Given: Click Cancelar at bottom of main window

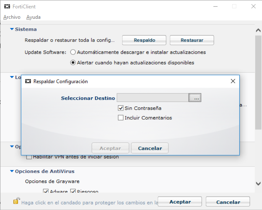Looking at the screenshot, I should 228,202.
